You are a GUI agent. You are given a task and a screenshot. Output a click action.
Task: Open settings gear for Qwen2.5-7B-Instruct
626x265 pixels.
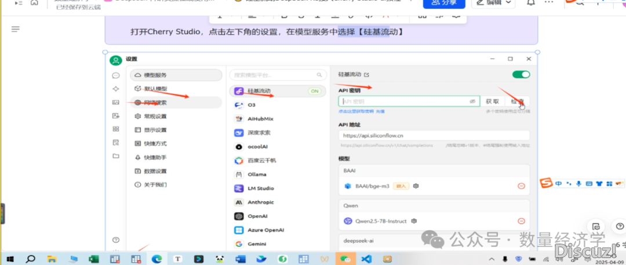(x=414, y=221)
